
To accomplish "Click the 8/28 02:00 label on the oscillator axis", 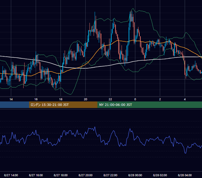I will [x=160, y=175].
